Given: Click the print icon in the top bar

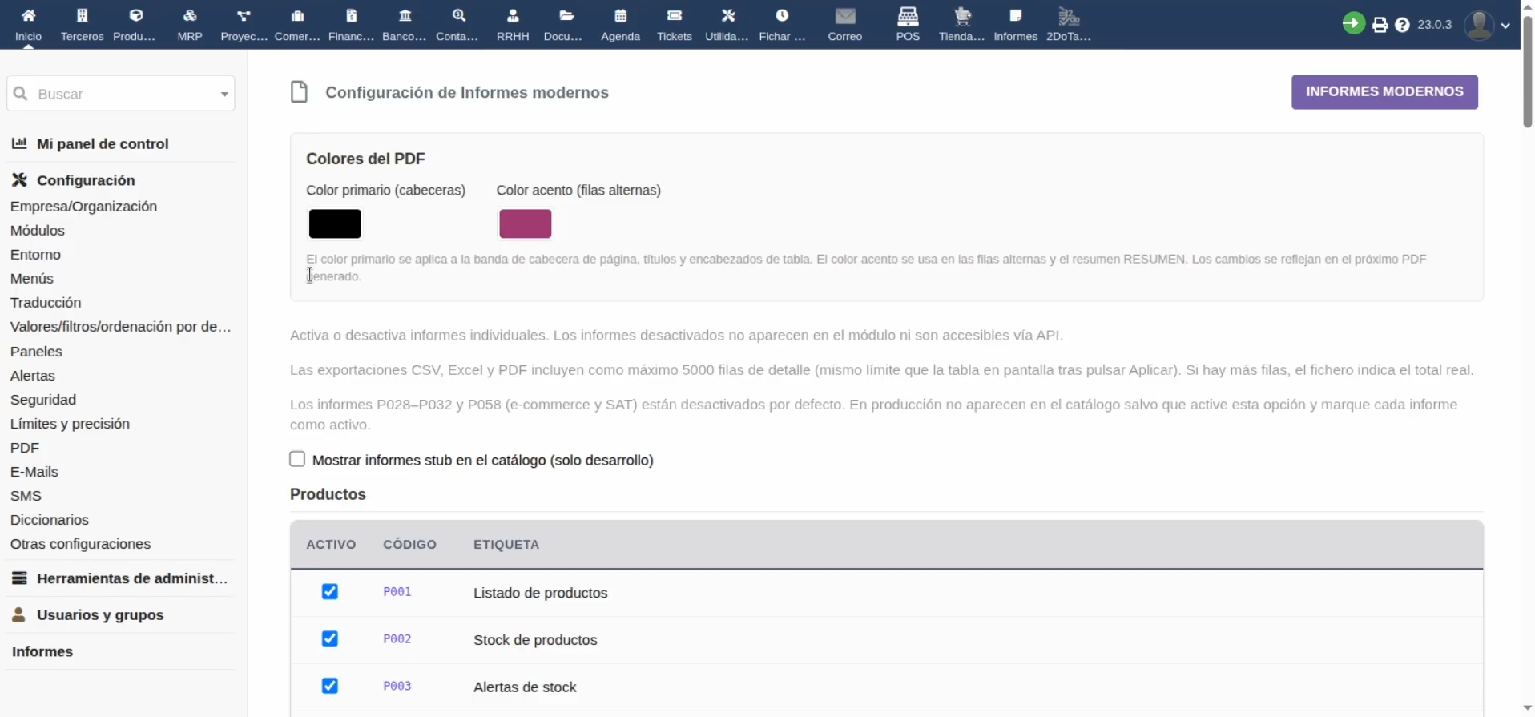Looking at the screenshot, I should click(x=1380, y=25).
